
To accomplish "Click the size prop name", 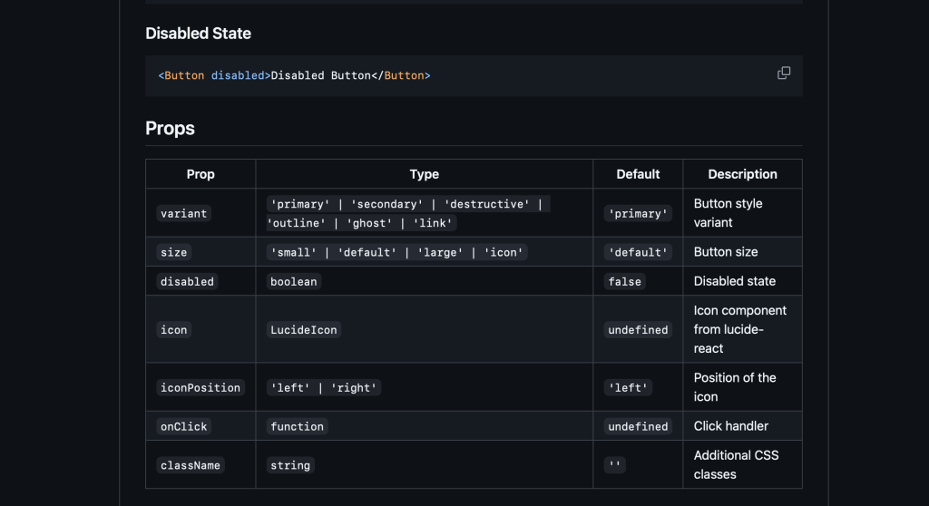I will (173, 252).
